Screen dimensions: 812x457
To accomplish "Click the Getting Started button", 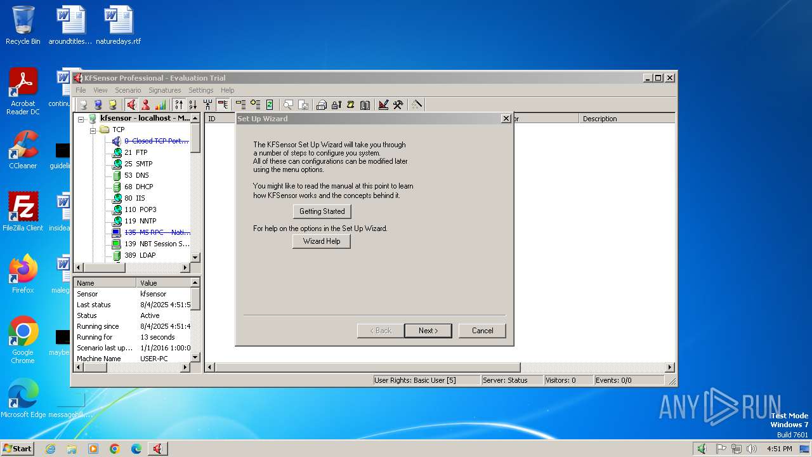I will (322, 211).
